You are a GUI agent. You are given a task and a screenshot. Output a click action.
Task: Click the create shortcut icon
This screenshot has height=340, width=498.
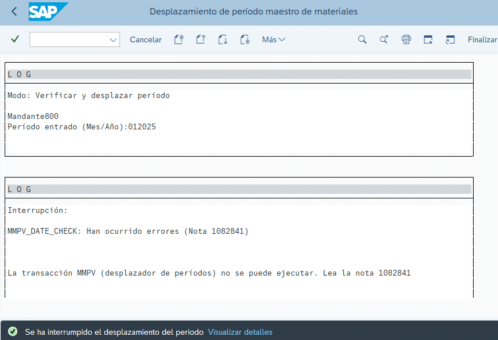450,39
